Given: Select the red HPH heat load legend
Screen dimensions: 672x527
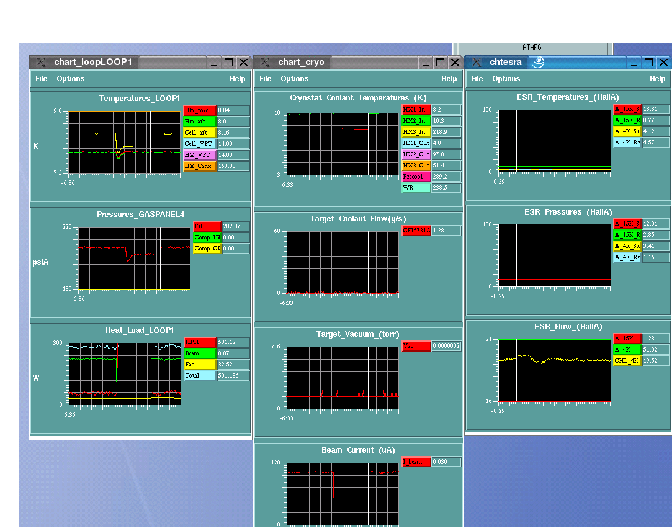Looking at the screenshot, I should click(200, 342).
